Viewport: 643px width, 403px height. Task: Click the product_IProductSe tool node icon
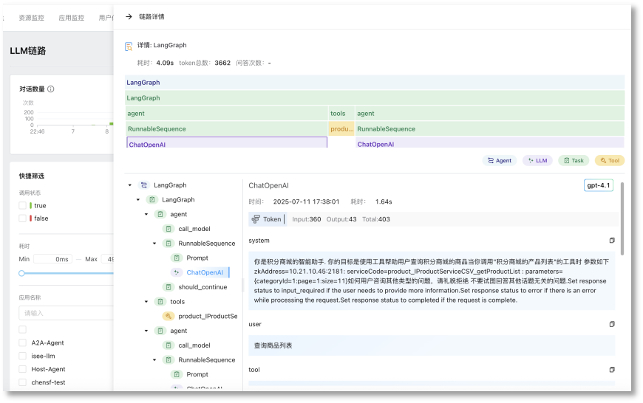tap(169, 316)
